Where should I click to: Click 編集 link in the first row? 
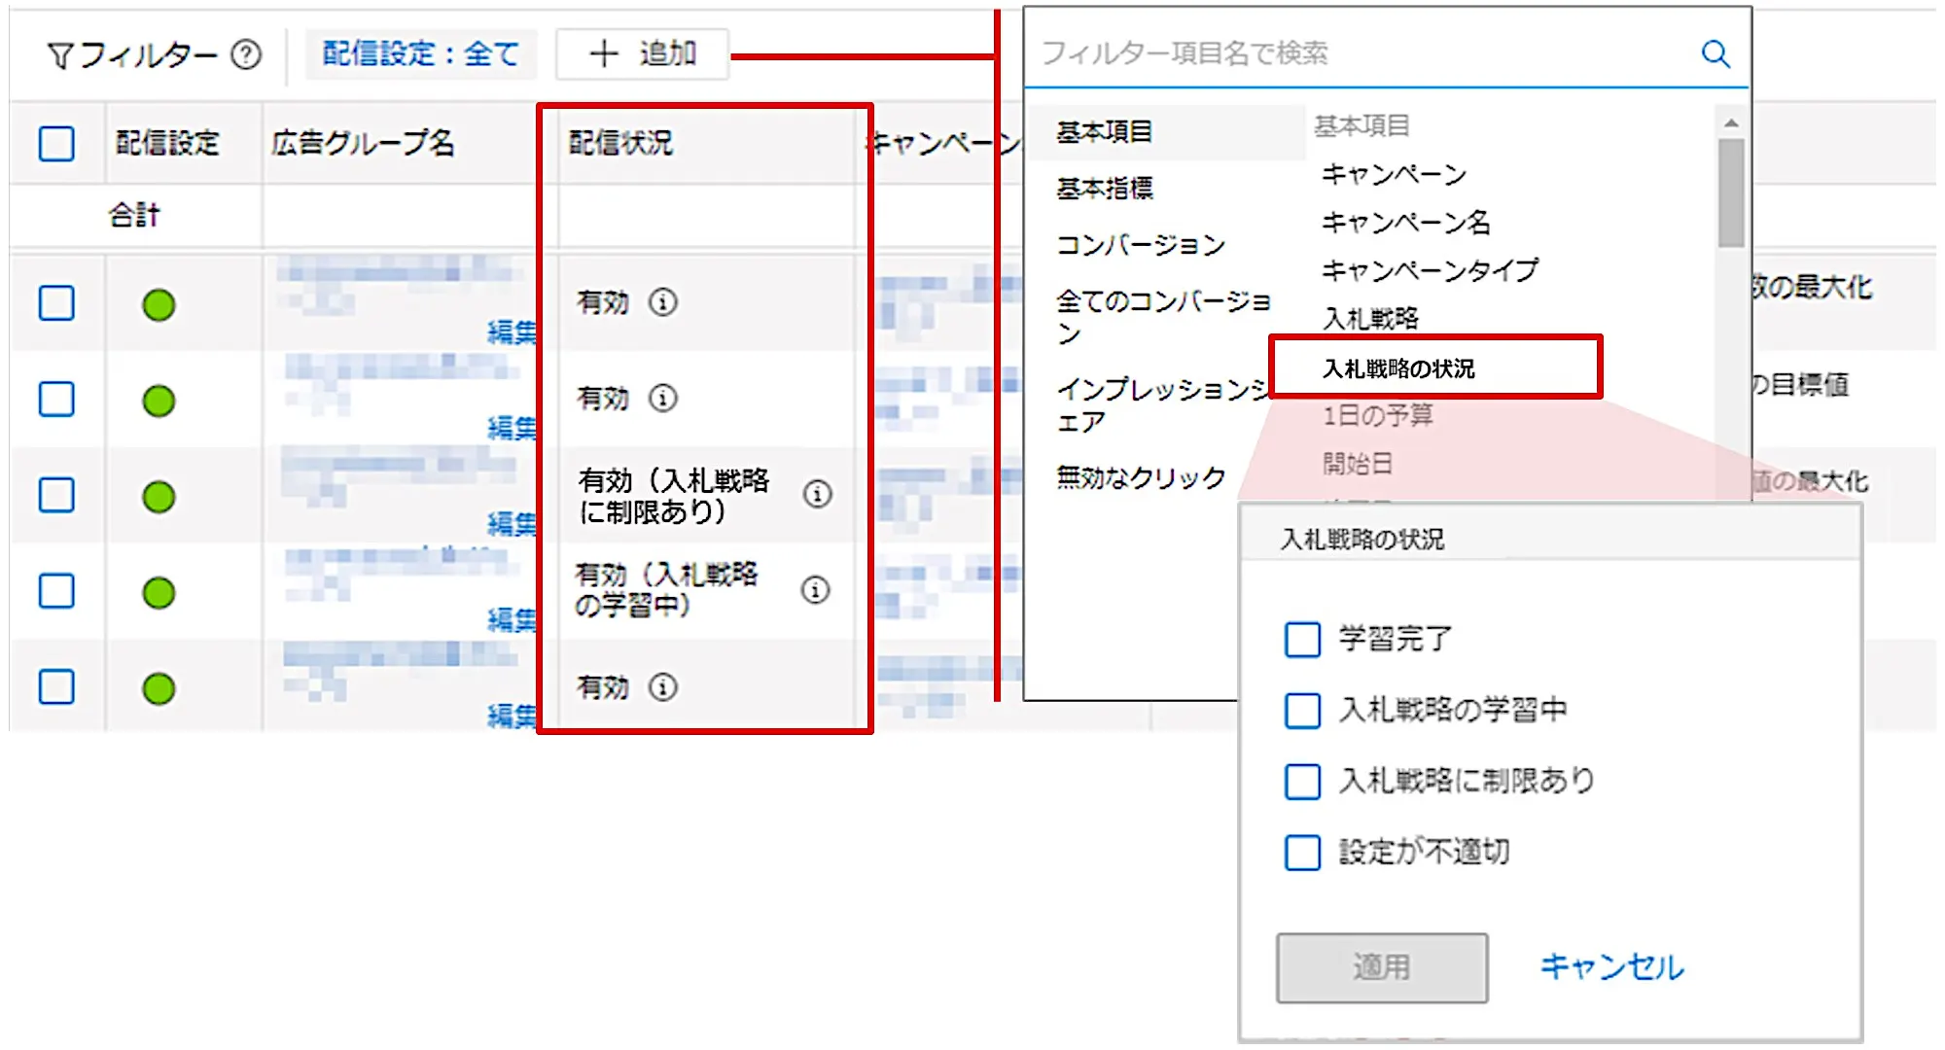coord(512,332)
